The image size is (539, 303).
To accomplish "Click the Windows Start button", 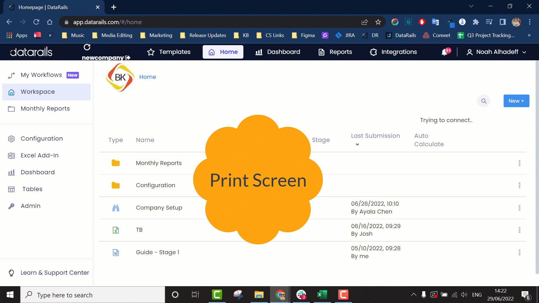I will (x=10, y=295).
